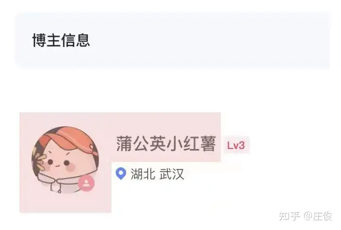Select the 湖北 province text

click(143, 174)
